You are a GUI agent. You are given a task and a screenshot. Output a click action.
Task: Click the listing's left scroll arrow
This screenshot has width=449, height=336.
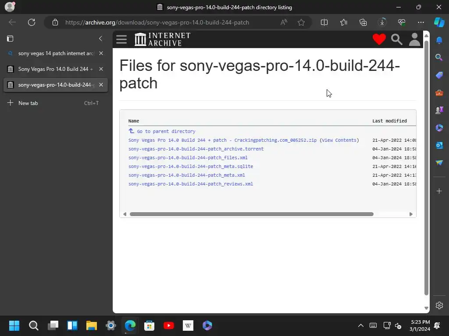point(125,214)
